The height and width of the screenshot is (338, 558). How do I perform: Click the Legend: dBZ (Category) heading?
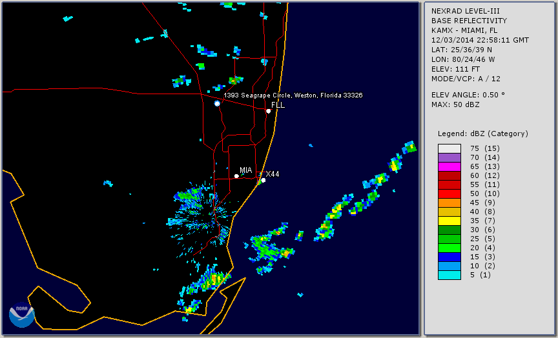483,134
